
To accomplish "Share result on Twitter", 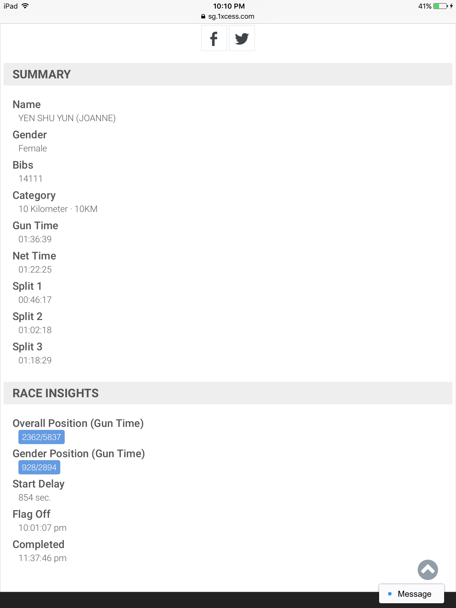I will click(242, 38).
